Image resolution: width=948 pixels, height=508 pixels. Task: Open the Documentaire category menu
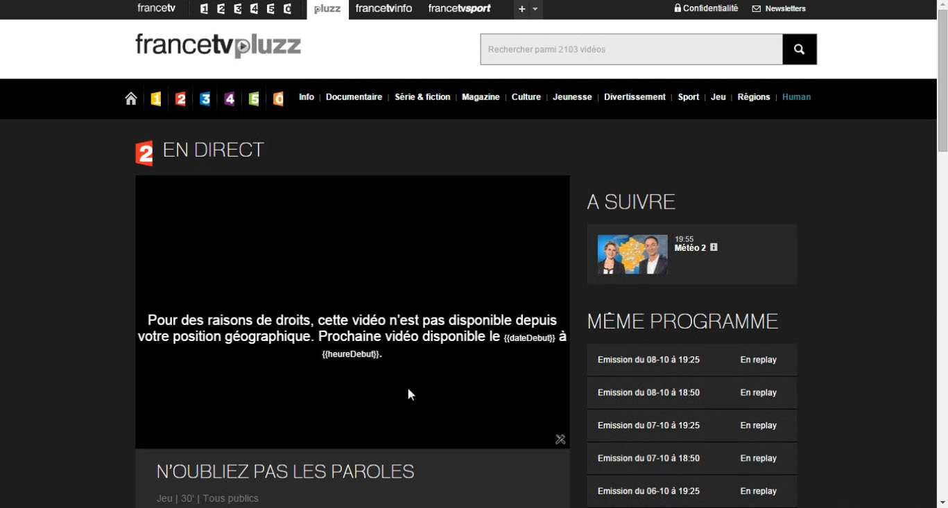354,97
